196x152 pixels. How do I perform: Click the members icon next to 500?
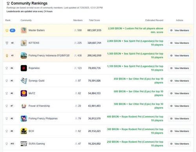coord(75,31)
